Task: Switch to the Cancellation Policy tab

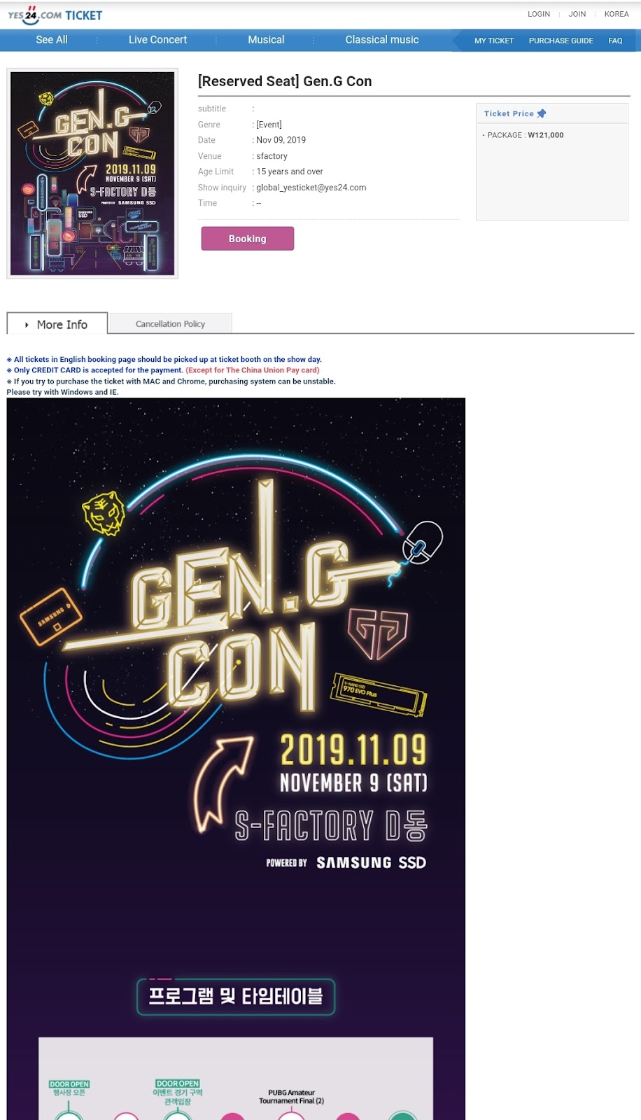Action: point(170,323)
